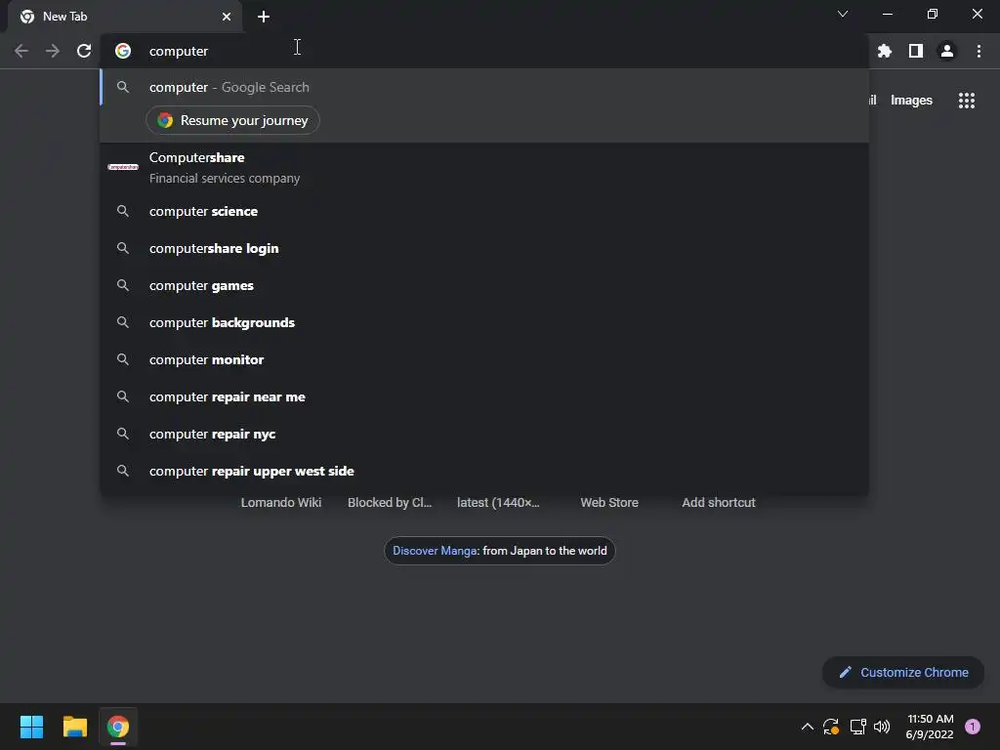
Task: Click the Resume your journey chip
Action: [232, 120]
